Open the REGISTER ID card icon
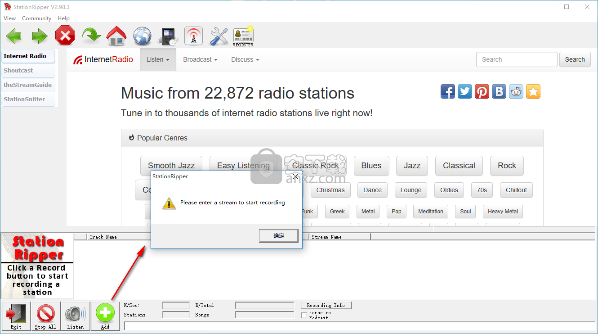The image size is (598, 334). tap(243, 37)
